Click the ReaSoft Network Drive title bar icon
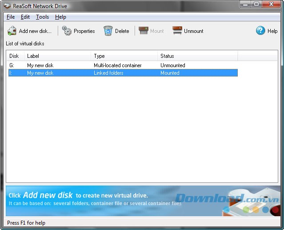The width and height of the screenshot is (284, 230). coord(7,6)
